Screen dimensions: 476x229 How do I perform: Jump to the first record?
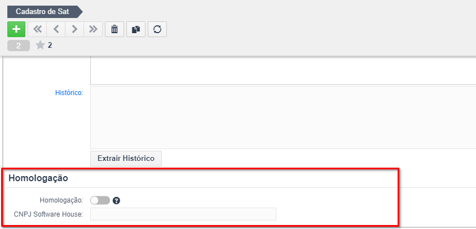(37, 29)
